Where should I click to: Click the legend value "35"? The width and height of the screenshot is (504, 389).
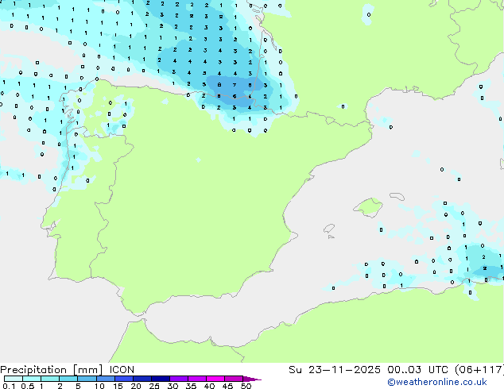pos(191,386)
